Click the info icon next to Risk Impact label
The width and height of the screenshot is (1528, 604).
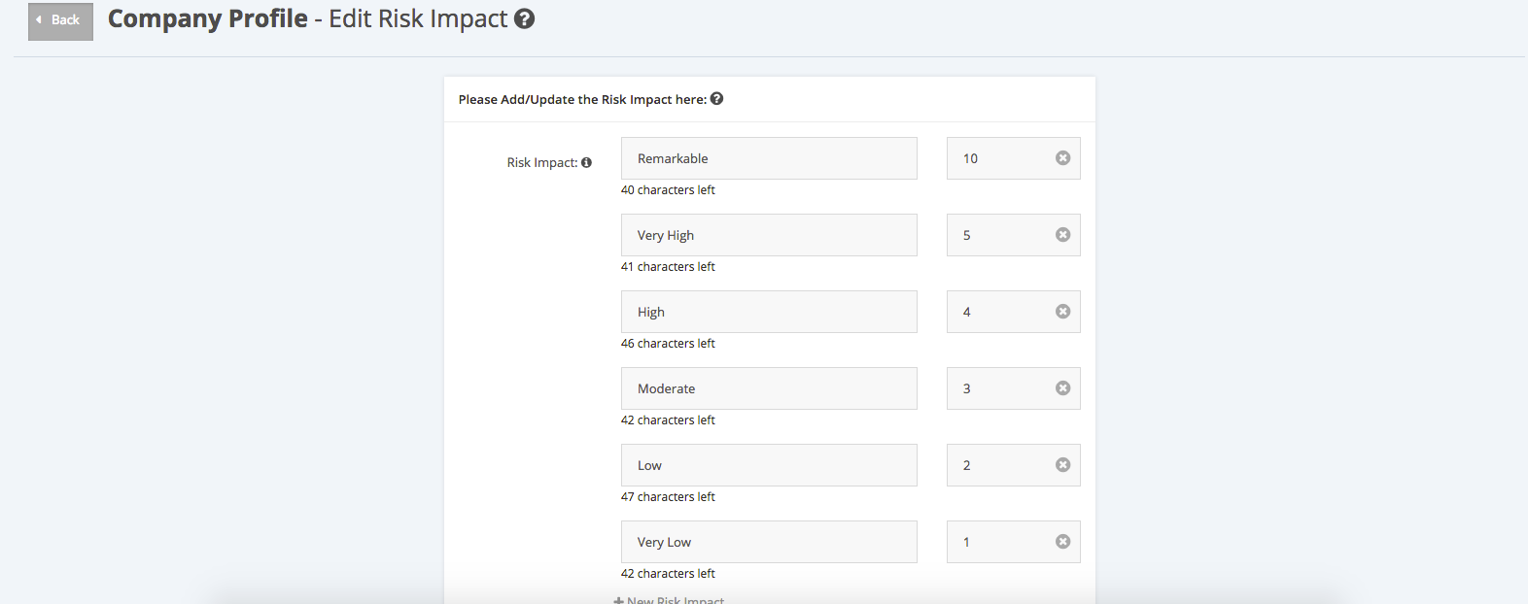pos(586,162)
